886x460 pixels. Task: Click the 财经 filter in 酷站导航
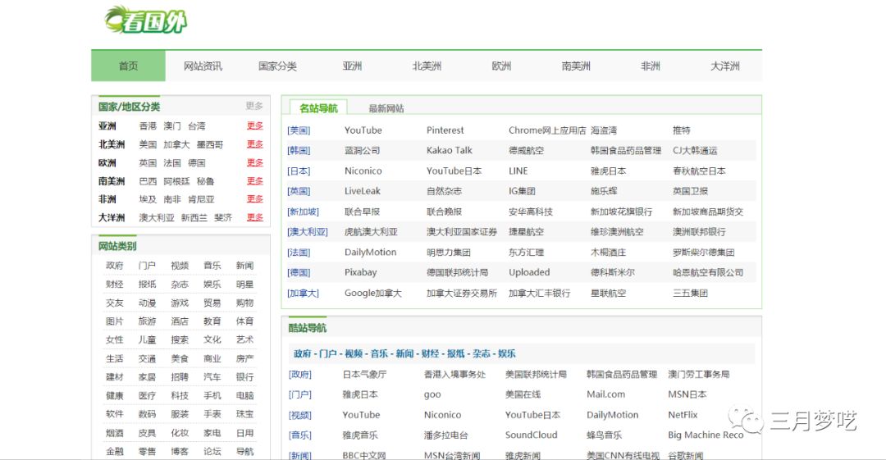[x=430, y=353]
